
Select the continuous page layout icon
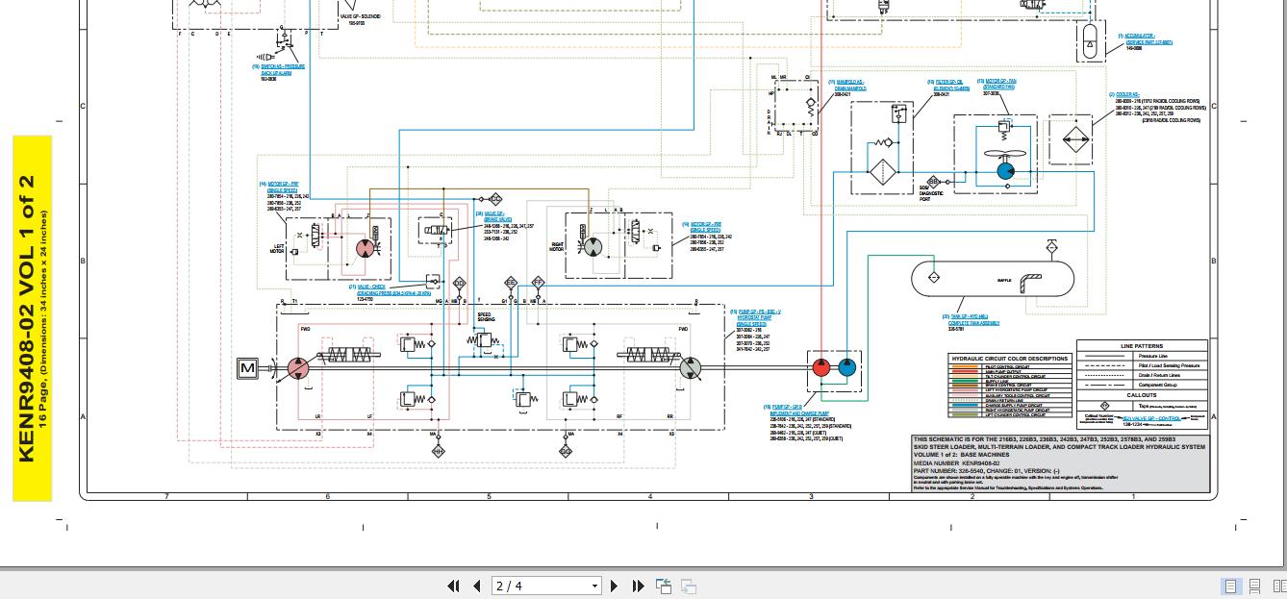tap(1255, 586)
